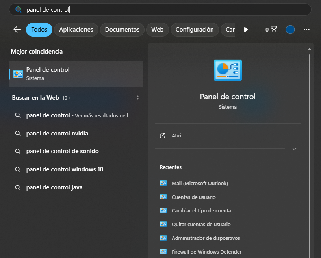The height and width of the screenshot is (258, 321).
Task: Open Mail (Microsoft Outlook) recent item
Action: click(x=200, y=183)
